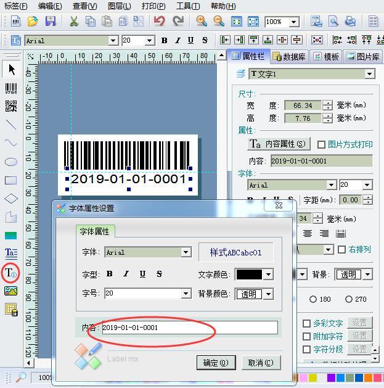The height and width of the screenshot is (388, 384).
Task: Click the black text color swatch
Action: click(249, 274)
